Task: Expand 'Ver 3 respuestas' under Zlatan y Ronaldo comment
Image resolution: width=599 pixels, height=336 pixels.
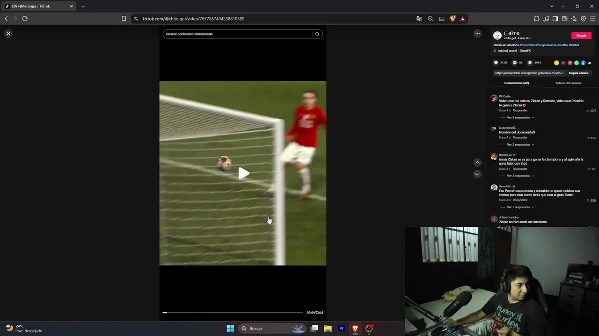Action: coord(520,118)
